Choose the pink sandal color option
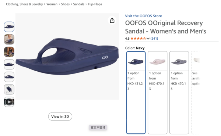The width and height of the screenshot is (221, 136). 157,93
